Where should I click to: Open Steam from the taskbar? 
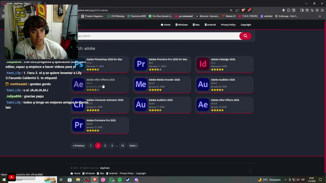pyautogui.click(x=128, y=180)
